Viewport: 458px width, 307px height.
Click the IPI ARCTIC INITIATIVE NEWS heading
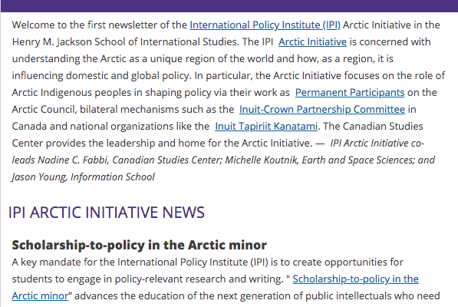(x=107, y=213)
